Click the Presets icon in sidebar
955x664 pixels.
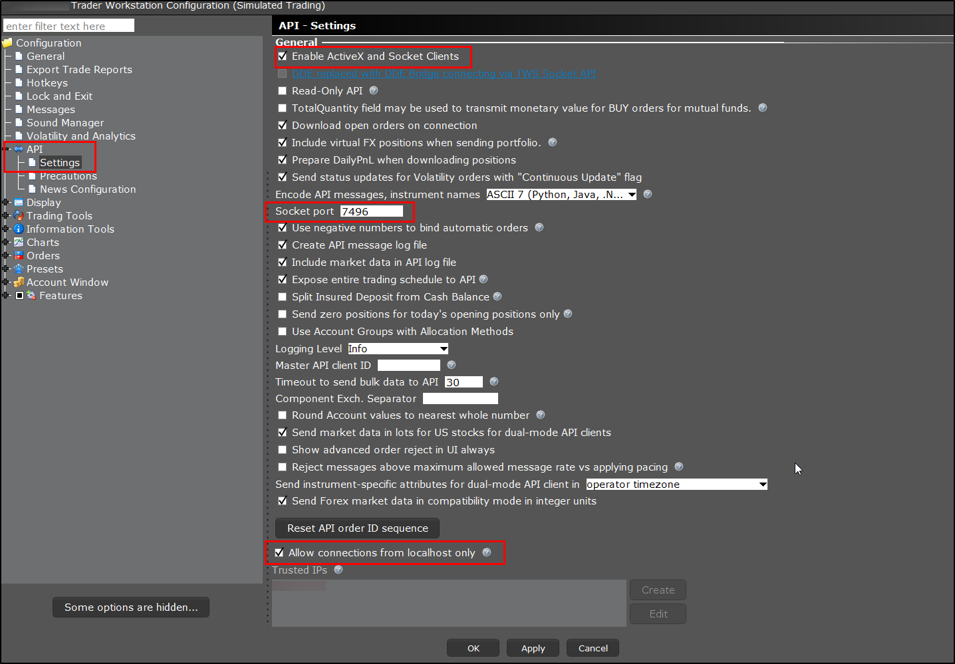tap(21, 269)
